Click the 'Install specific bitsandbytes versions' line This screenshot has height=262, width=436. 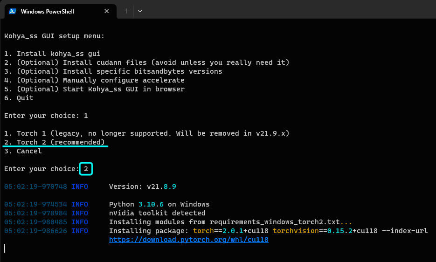(x=113, y=71)
